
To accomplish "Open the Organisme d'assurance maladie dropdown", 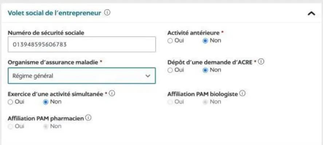I will pyautogui.click(x=82, y=76).
